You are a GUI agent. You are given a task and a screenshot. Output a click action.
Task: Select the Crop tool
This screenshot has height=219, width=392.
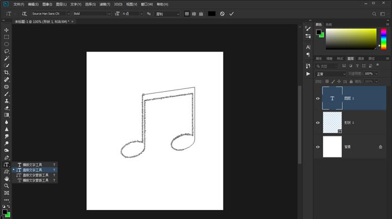click(x=7, y=72)
